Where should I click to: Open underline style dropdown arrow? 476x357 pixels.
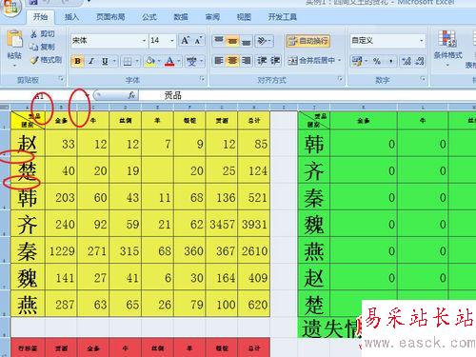coord(114,61)
